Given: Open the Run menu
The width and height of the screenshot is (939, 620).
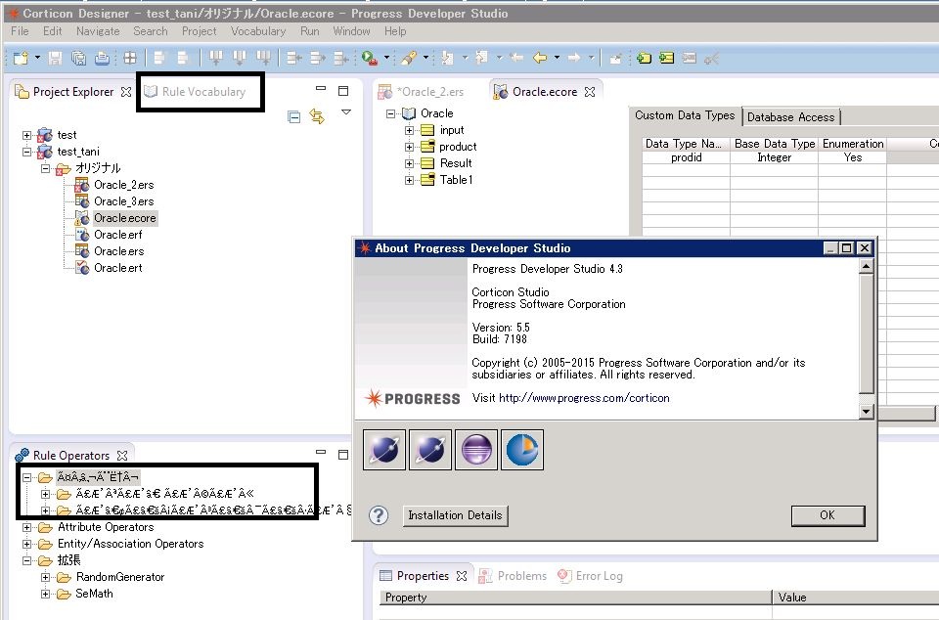Looking at the screenshot, I should 310,31.
